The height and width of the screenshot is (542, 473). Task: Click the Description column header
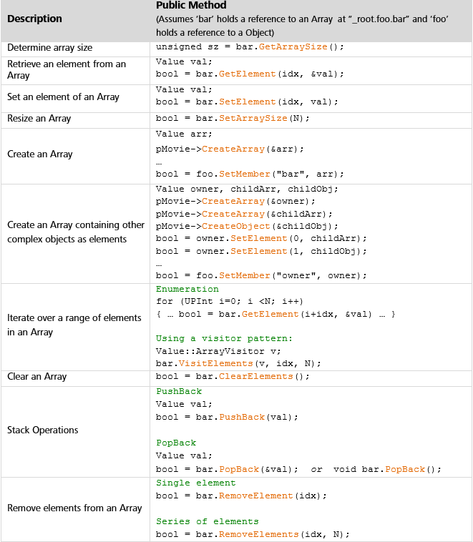coord(34,19)
